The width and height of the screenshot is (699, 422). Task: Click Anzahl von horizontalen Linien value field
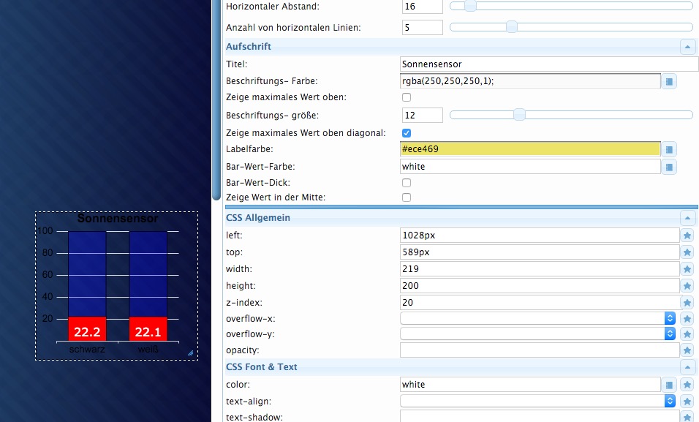click(x=422, y=27)
